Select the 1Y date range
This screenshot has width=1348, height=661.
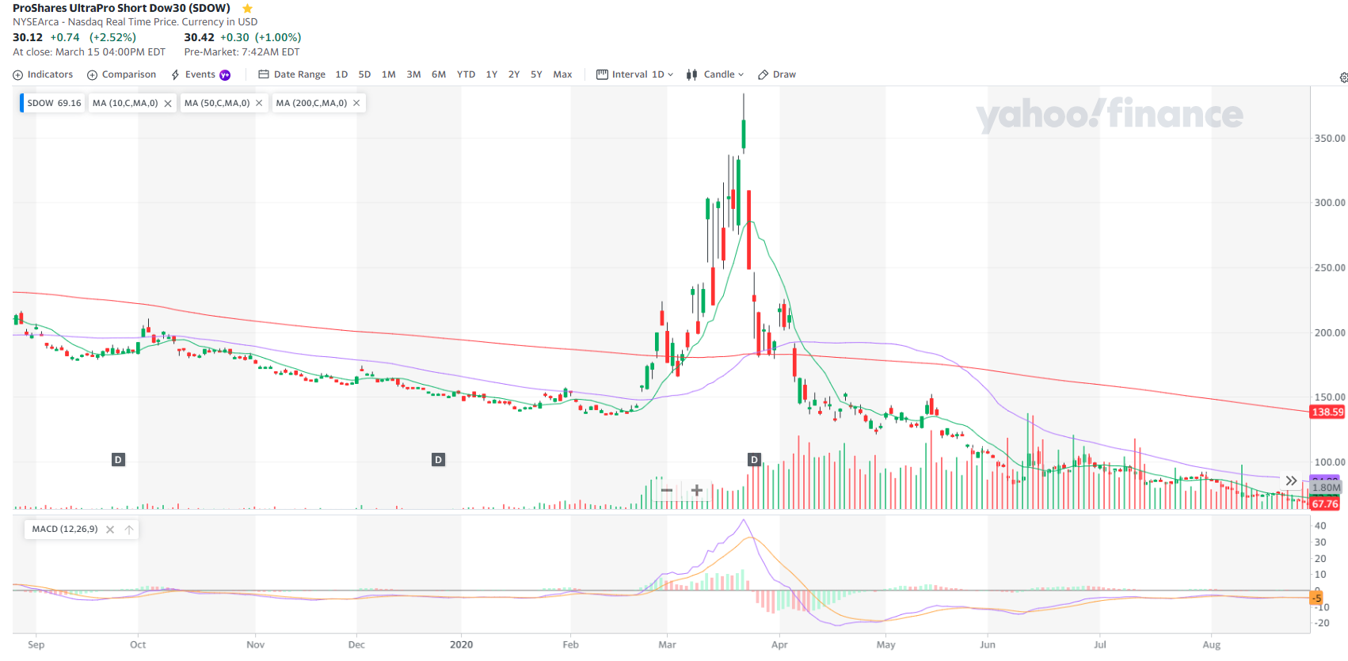[491, 74]
